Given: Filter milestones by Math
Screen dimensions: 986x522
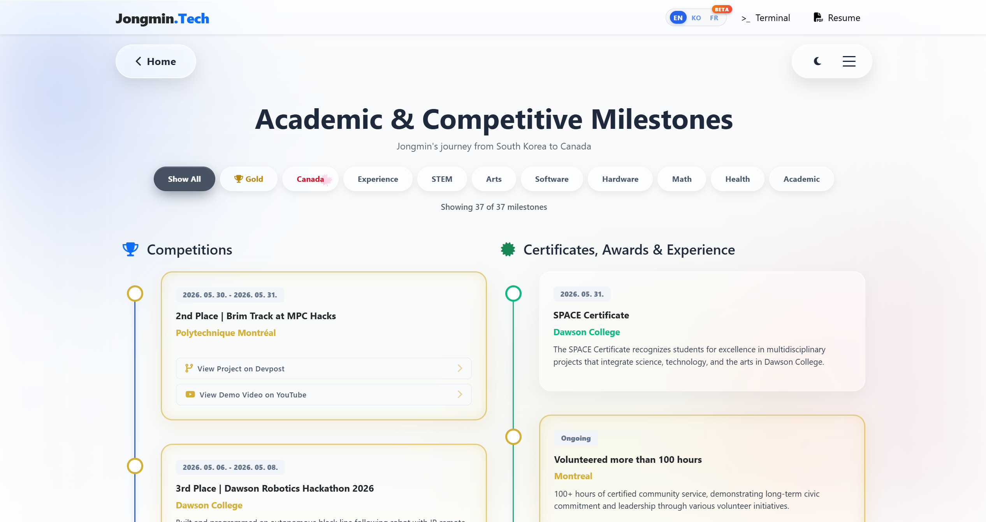Looking at the screenshot, I should point(682,179).
